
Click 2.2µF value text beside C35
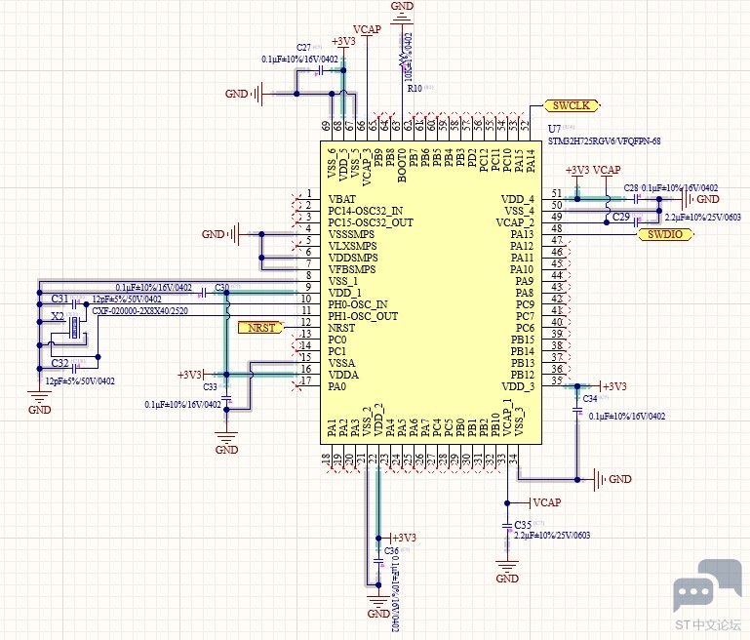(552, 536)
